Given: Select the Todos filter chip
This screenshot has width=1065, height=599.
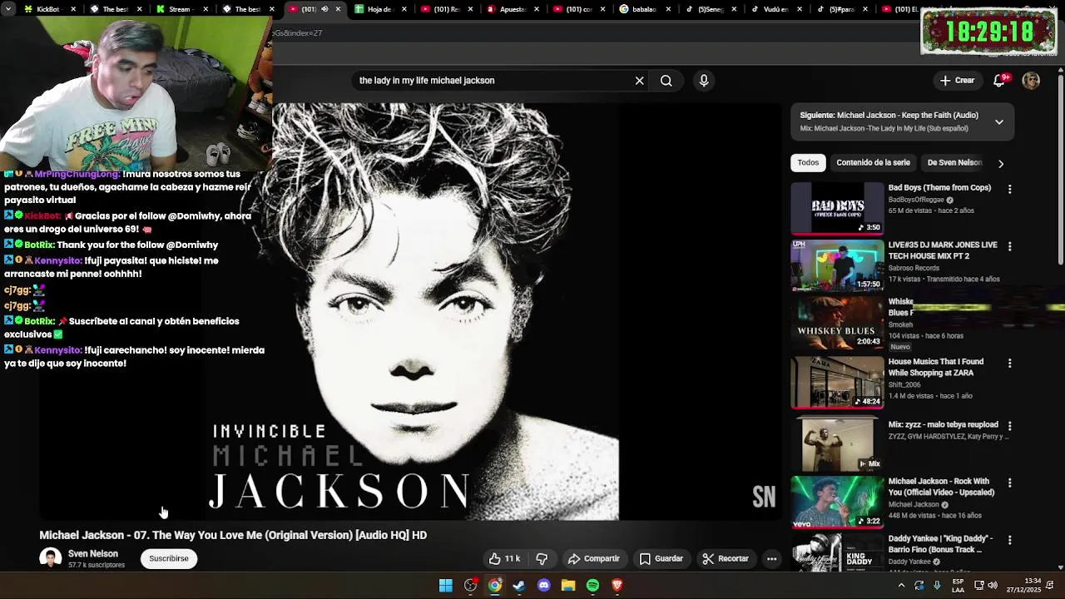Looking at the screenshot, I should pos(808,163).
